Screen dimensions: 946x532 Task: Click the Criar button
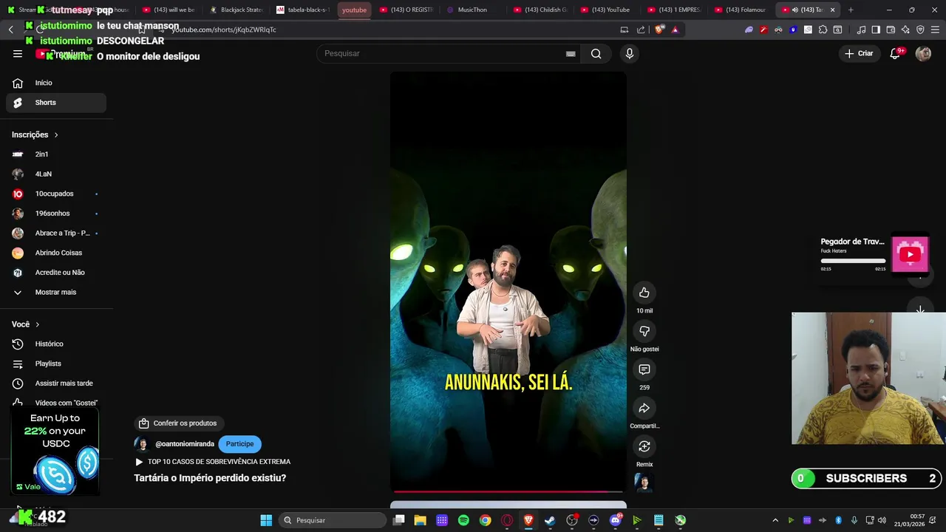point(859,53)
